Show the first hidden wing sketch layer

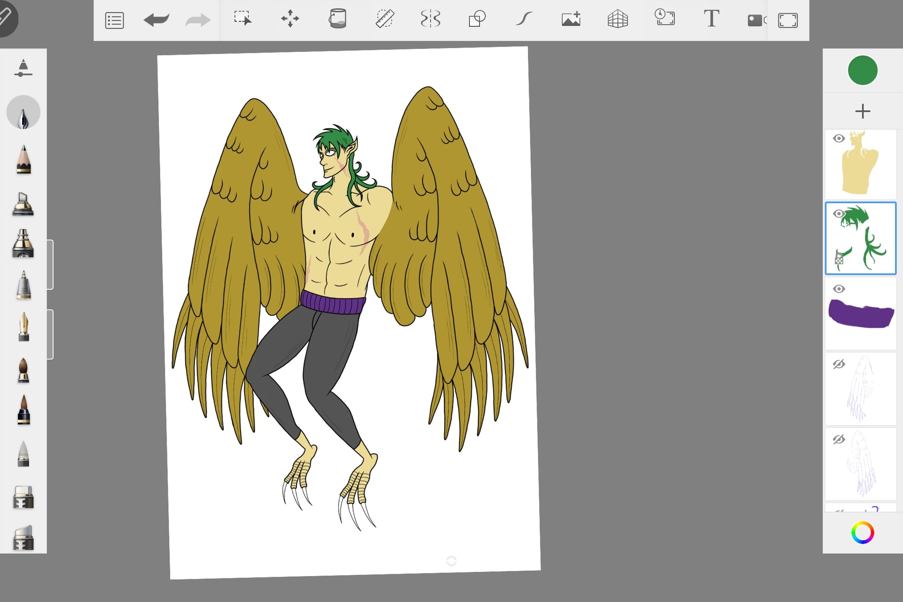pos(839,364)
